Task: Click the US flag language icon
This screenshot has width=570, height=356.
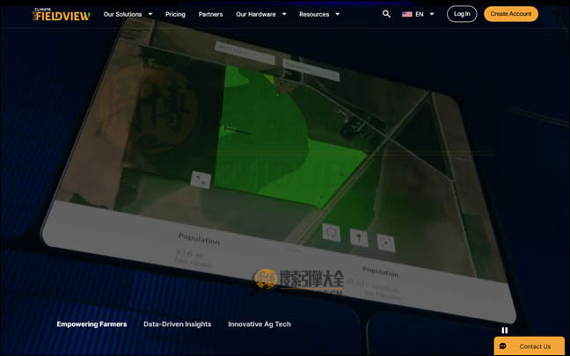Action: [406, 14]
